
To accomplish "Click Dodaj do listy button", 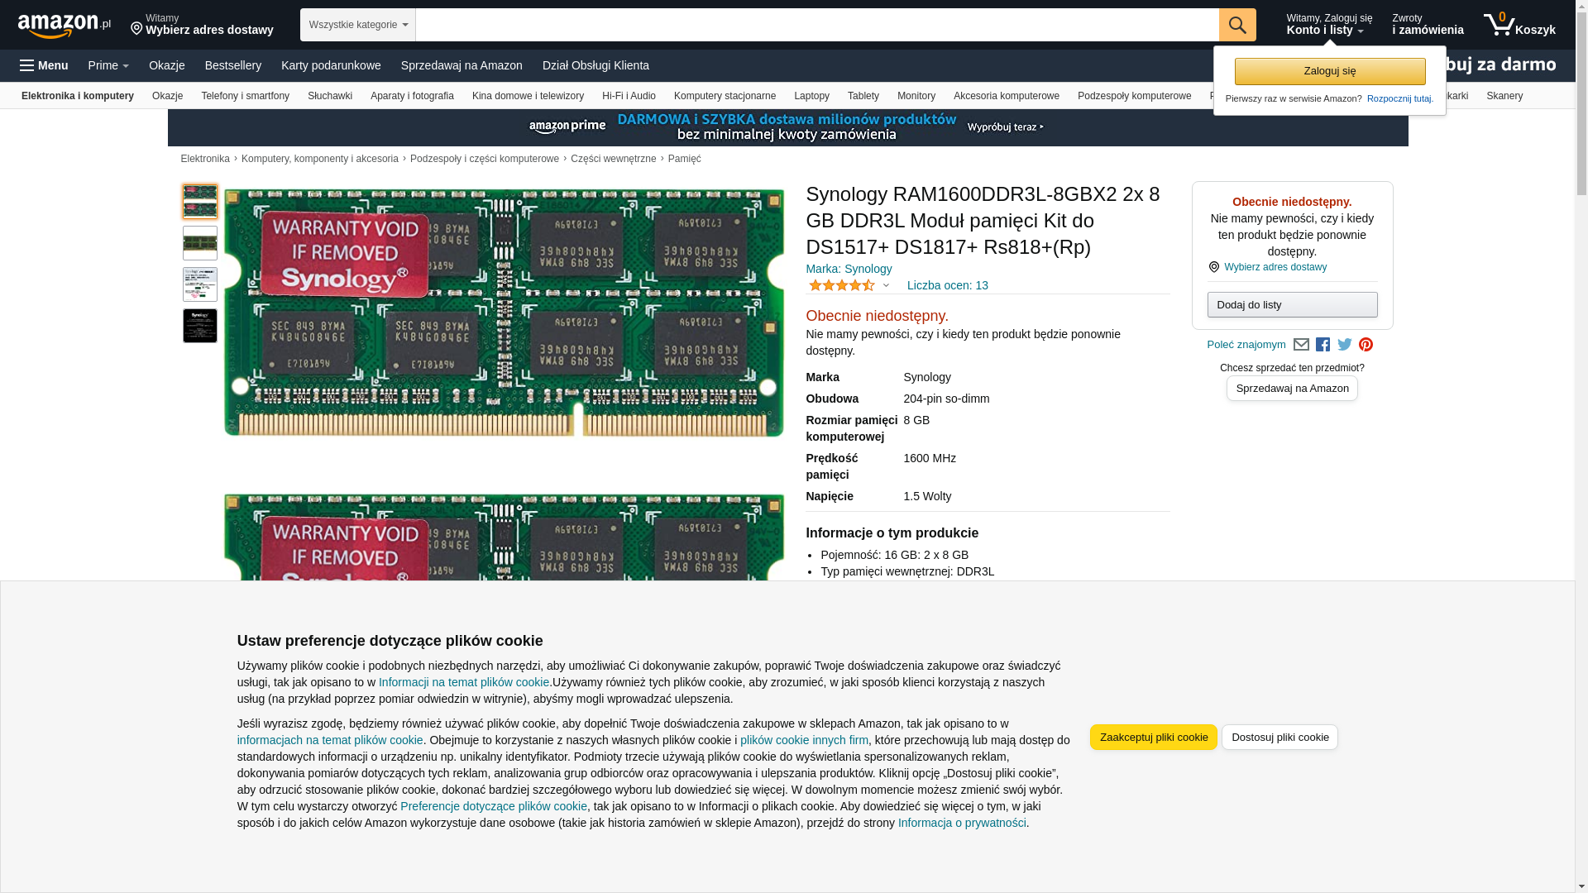I will pos(1291,304).
